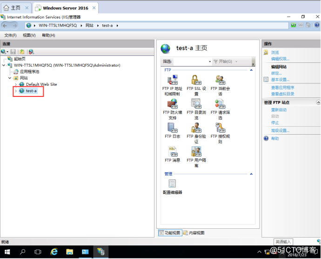Click the create new connection toolbar icon

[x=5, y=52]
